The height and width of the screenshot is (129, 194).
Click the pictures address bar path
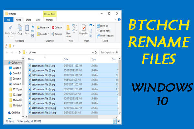[32, 52]
